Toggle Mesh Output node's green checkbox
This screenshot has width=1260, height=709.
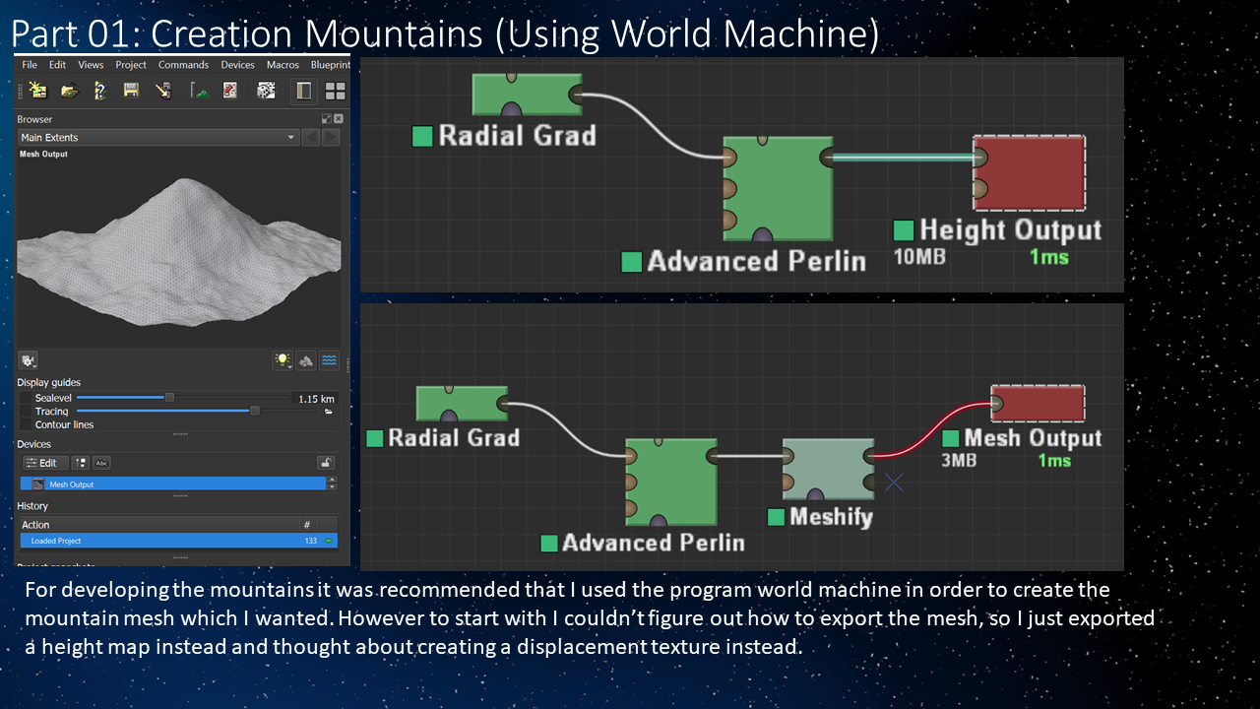[x=951, y=438]
